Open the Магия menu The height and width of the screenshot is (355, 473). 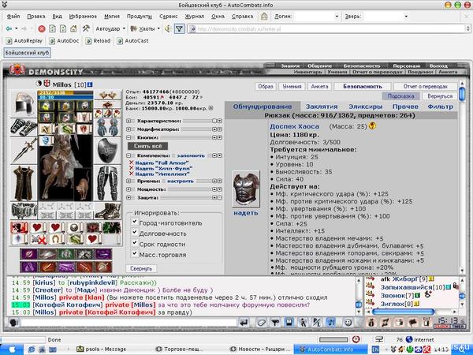click(112, 17)
